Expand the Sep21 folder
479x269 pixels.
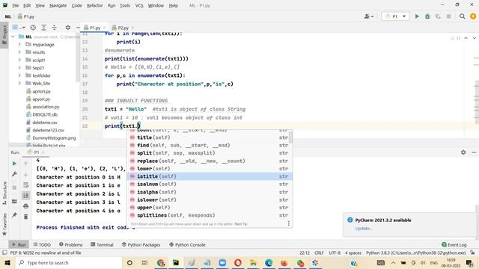(x=19, y=68)
